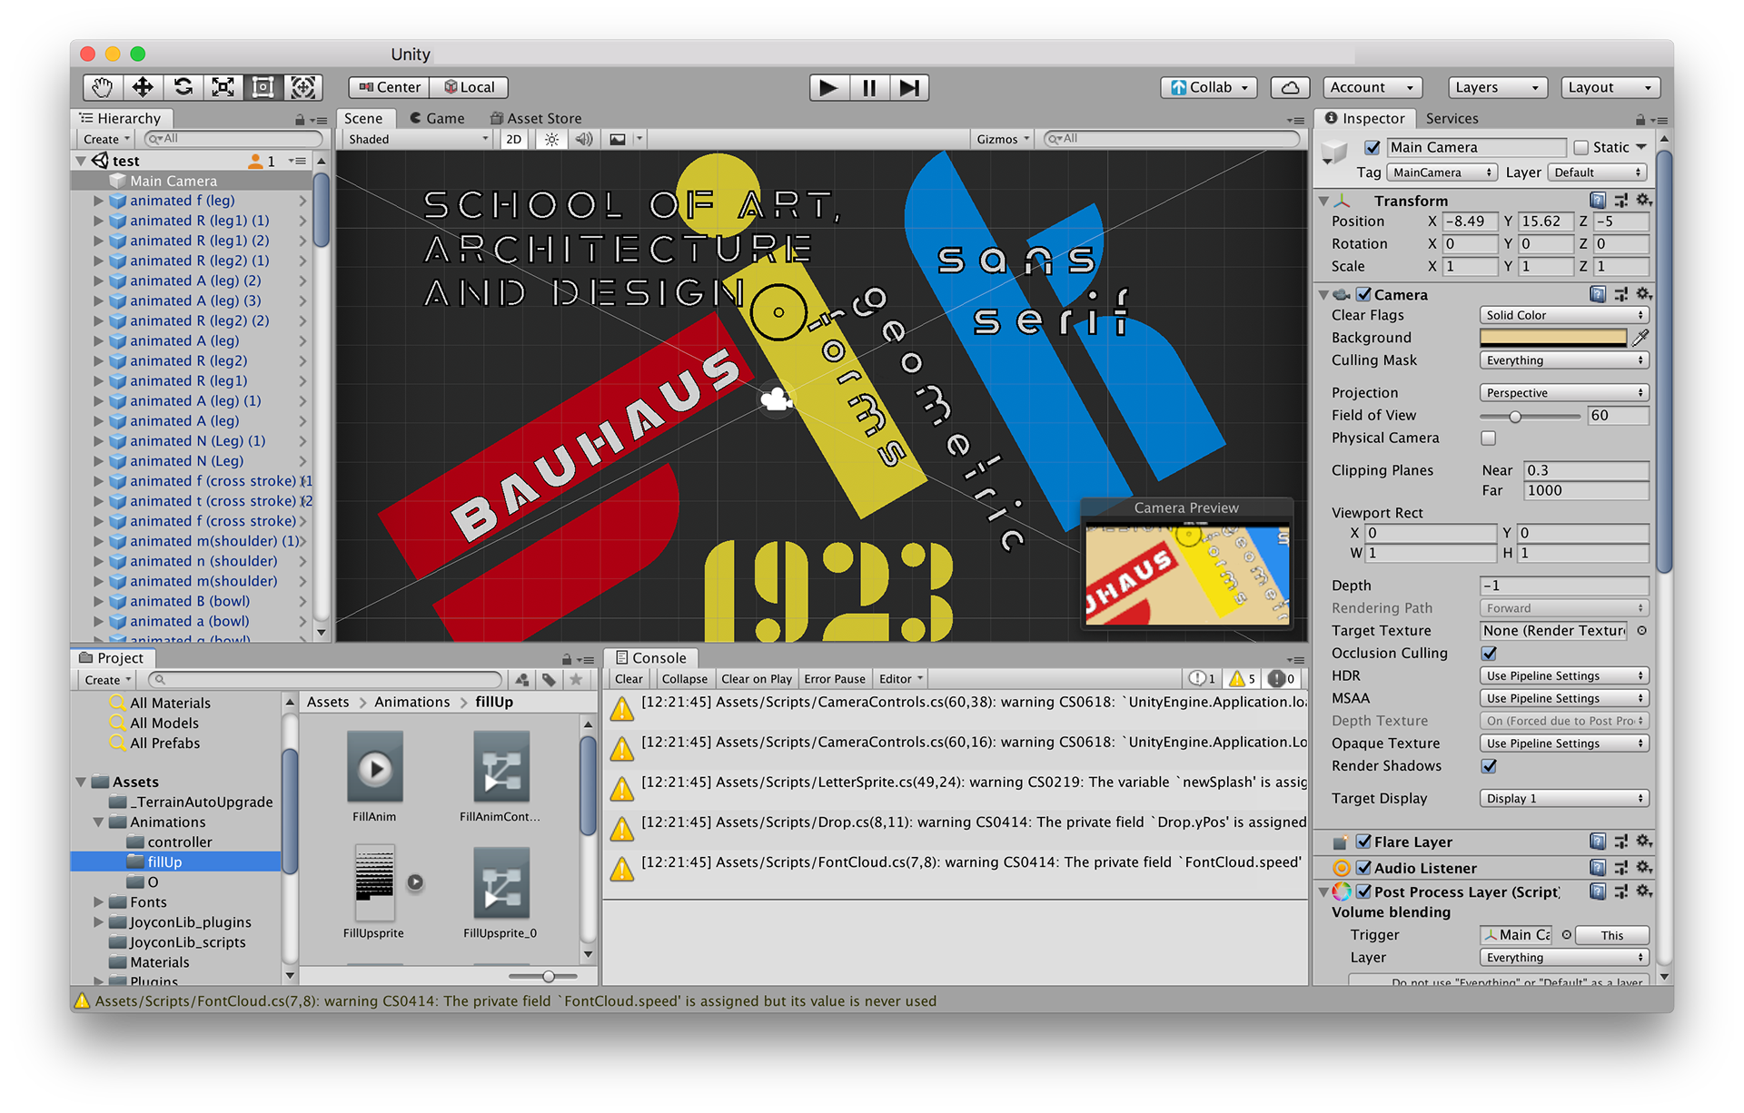The height and width of the screenshot is (1113, 1744).
Task: Open the Asset Store tab
Action: click(x=536, y=118)
